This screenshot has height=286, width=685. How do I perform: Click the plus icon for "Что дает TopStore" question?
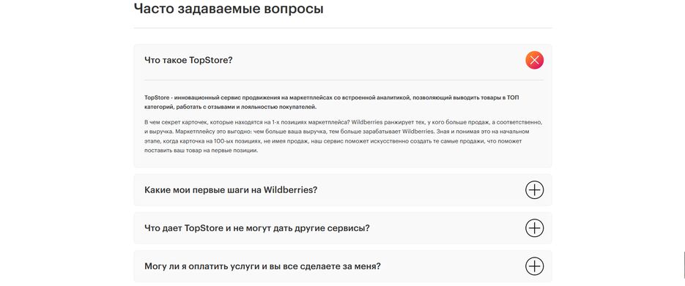(x=534, y=228)
